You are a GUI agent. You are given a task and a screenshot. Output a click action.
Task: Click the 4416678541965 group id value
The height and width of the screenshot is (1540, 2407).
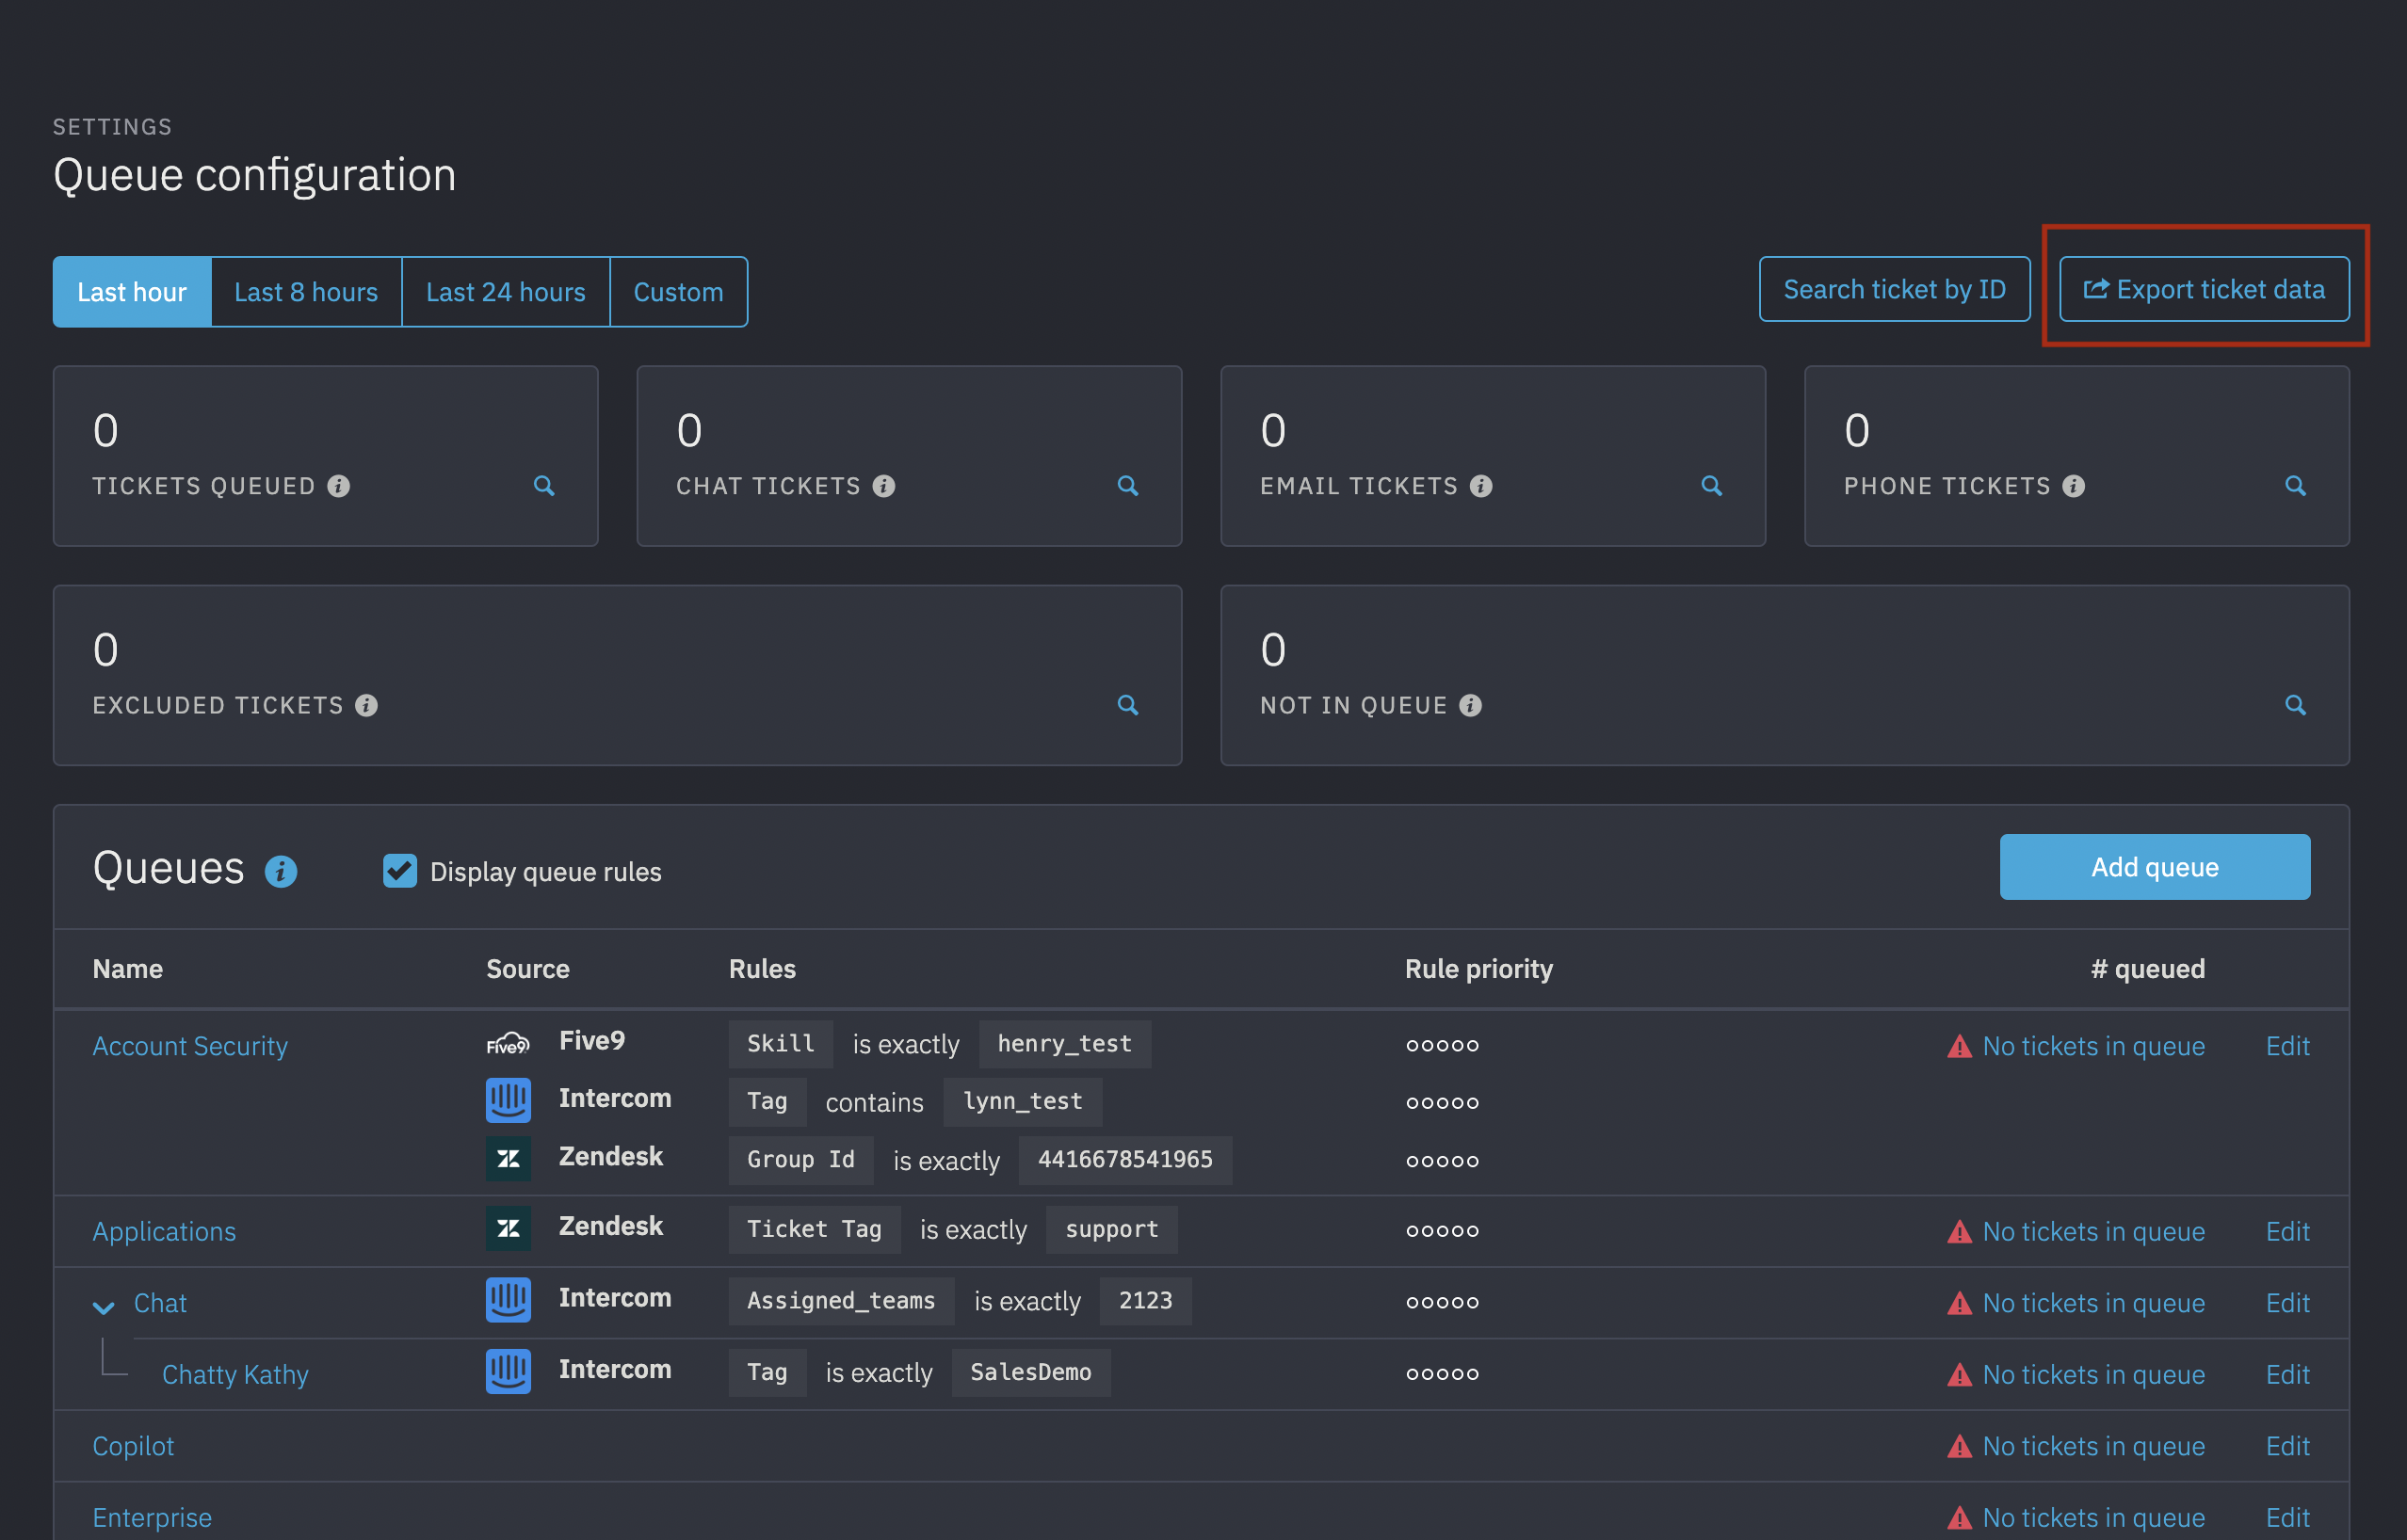point(1124,1159)
